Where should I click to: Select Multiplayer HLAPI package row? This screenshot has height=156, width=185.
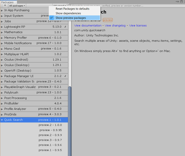point(34,54)
